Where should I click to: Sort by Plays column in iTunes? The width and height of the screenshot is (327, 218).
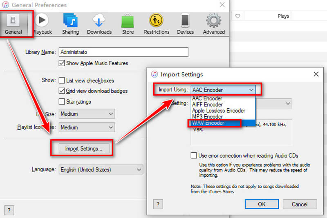pos(283,16)
